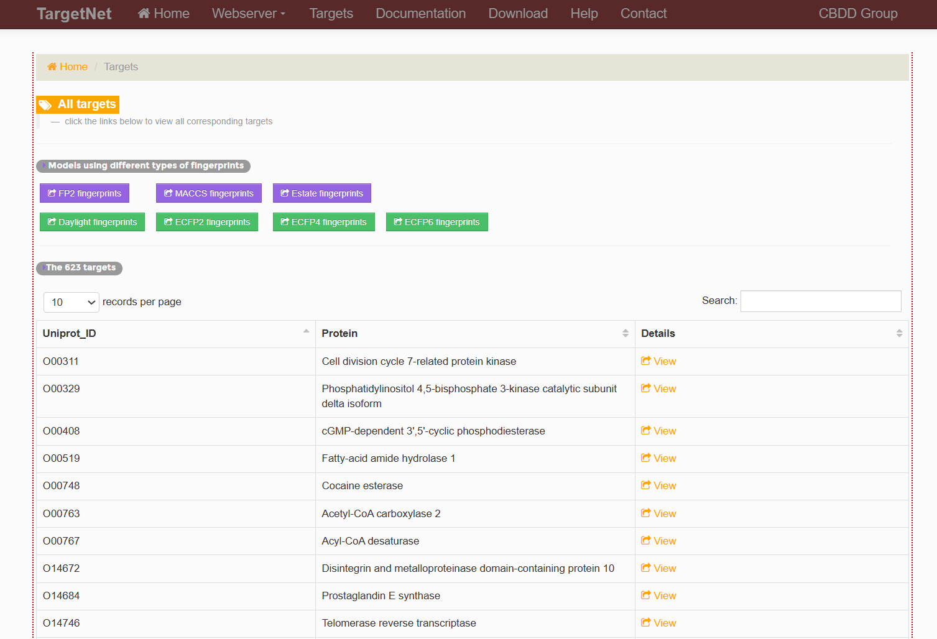Click share icon in O14672 row

click(646, 568)
